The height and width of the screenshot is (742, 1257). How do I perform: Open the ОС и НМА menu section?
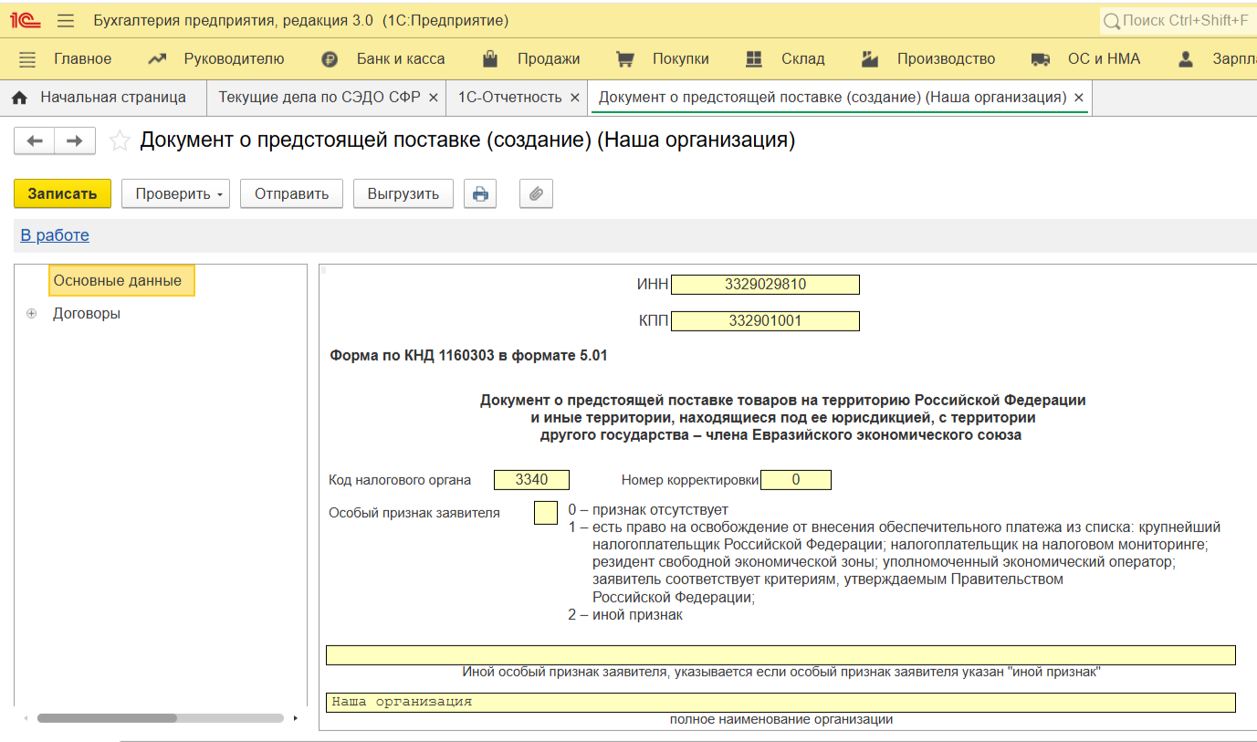click(x=1104, y=59)
